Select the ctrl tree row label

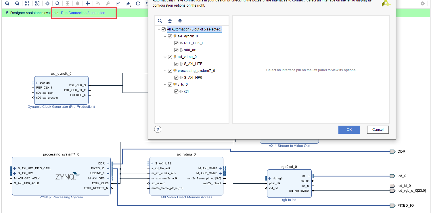tap(186, 91)
